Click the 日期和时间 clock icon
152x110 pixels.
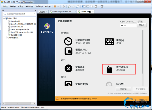68,41
